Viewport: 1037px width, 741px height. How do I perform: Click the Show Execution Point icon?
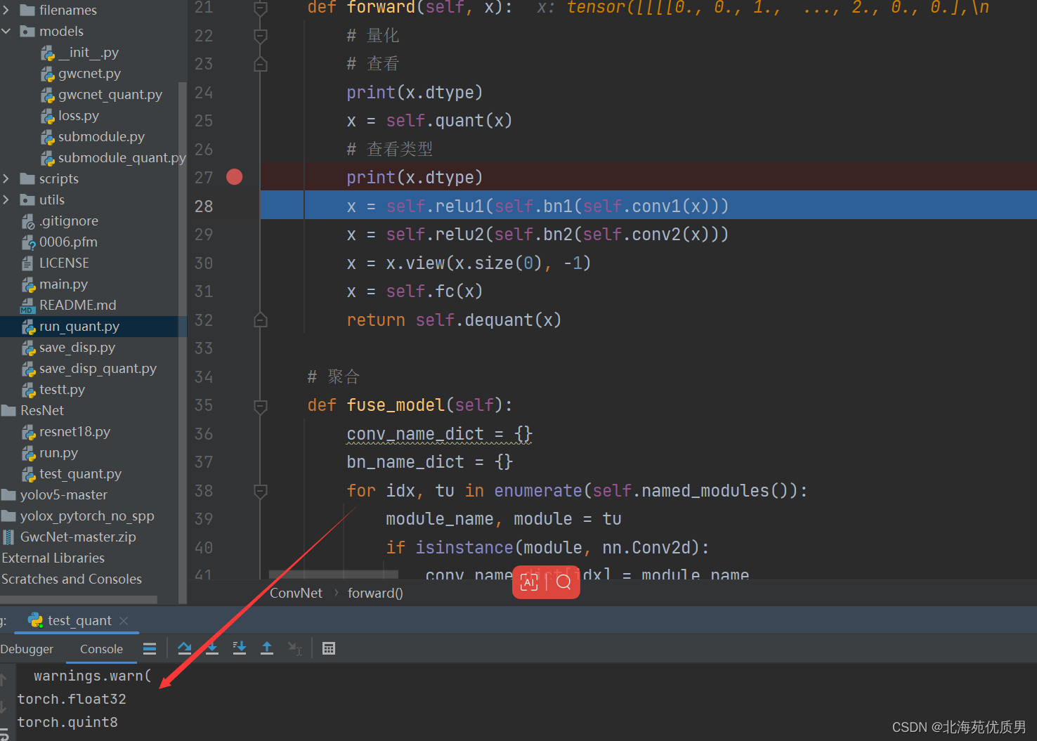pos(150,648)
